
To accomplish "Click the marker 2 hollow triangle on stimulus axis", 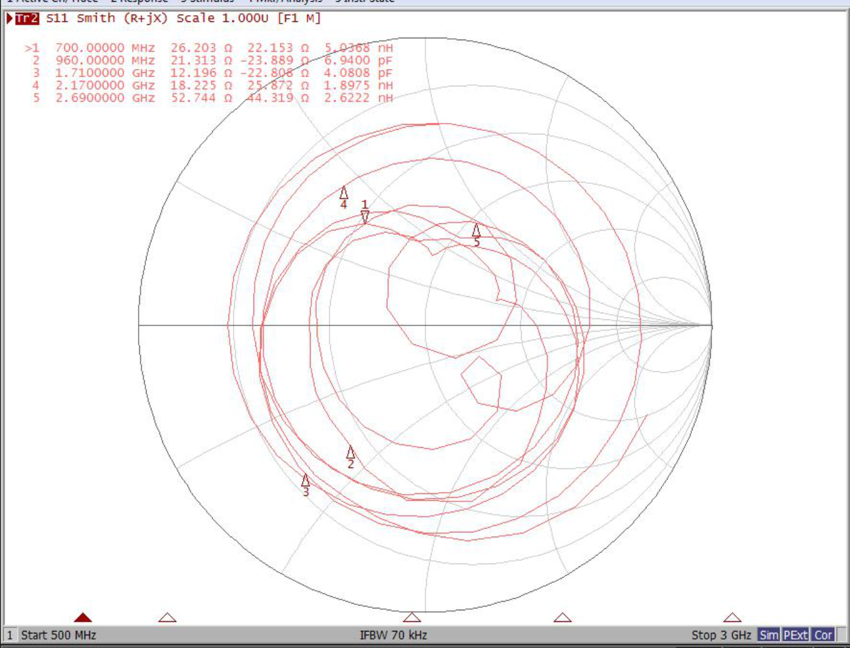I will [x=167, y=618].
